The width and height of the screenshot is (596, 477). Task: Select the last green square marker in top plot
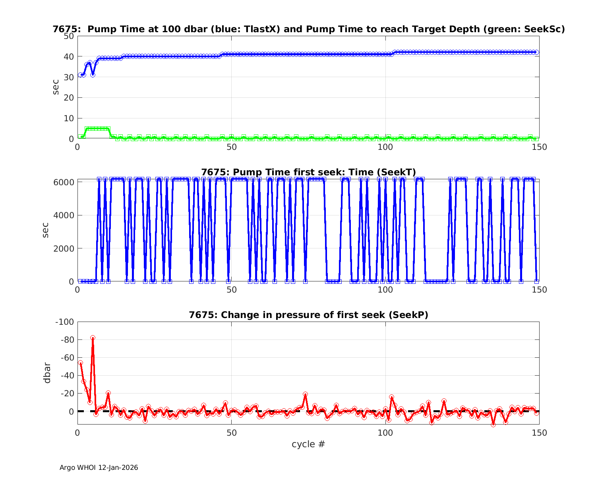coord(536,139)
